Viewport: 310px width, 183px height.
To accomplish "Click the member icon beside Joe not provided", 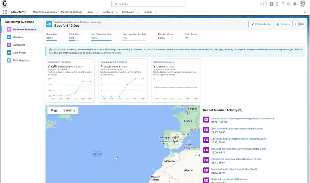I will pos(206,140).
